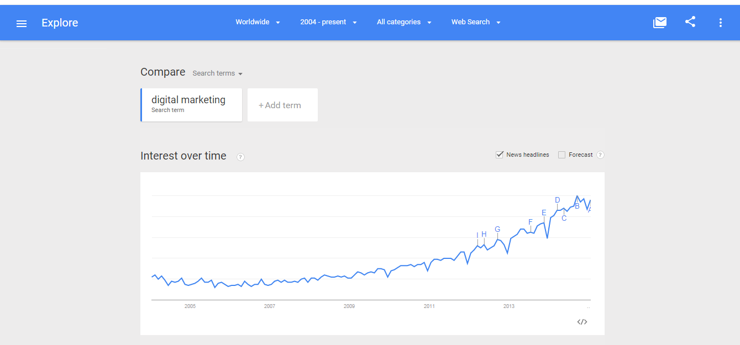The height and width of the screenshot is (345, 740).
Task: Open the three-dot more options menu
Action: click(x=720, y=23)
